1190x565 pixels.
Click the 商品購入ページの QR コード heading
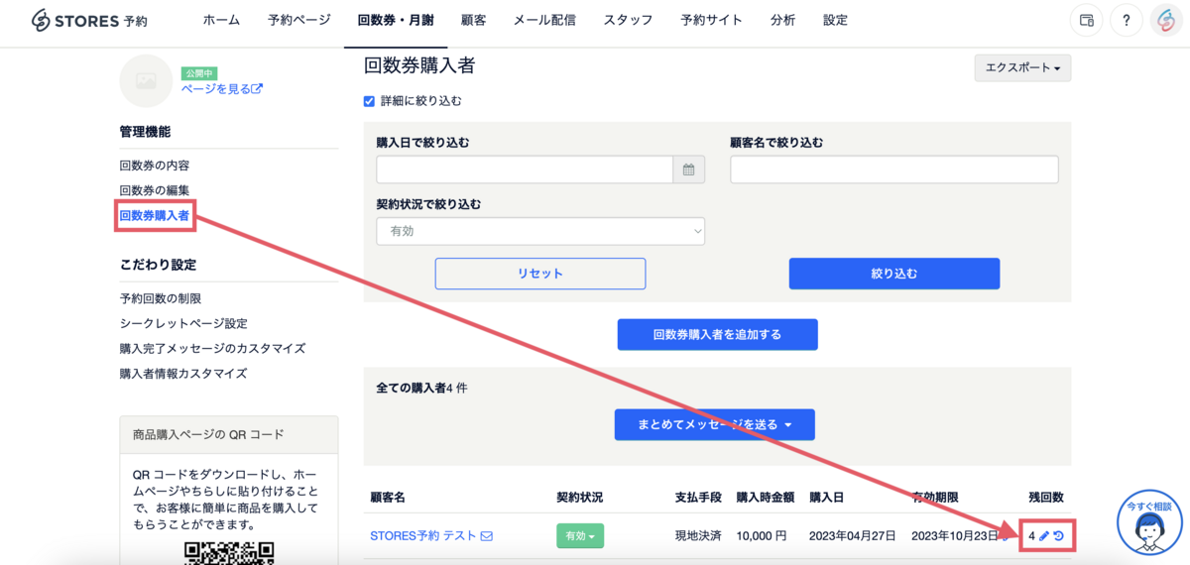tap(208, 434)
